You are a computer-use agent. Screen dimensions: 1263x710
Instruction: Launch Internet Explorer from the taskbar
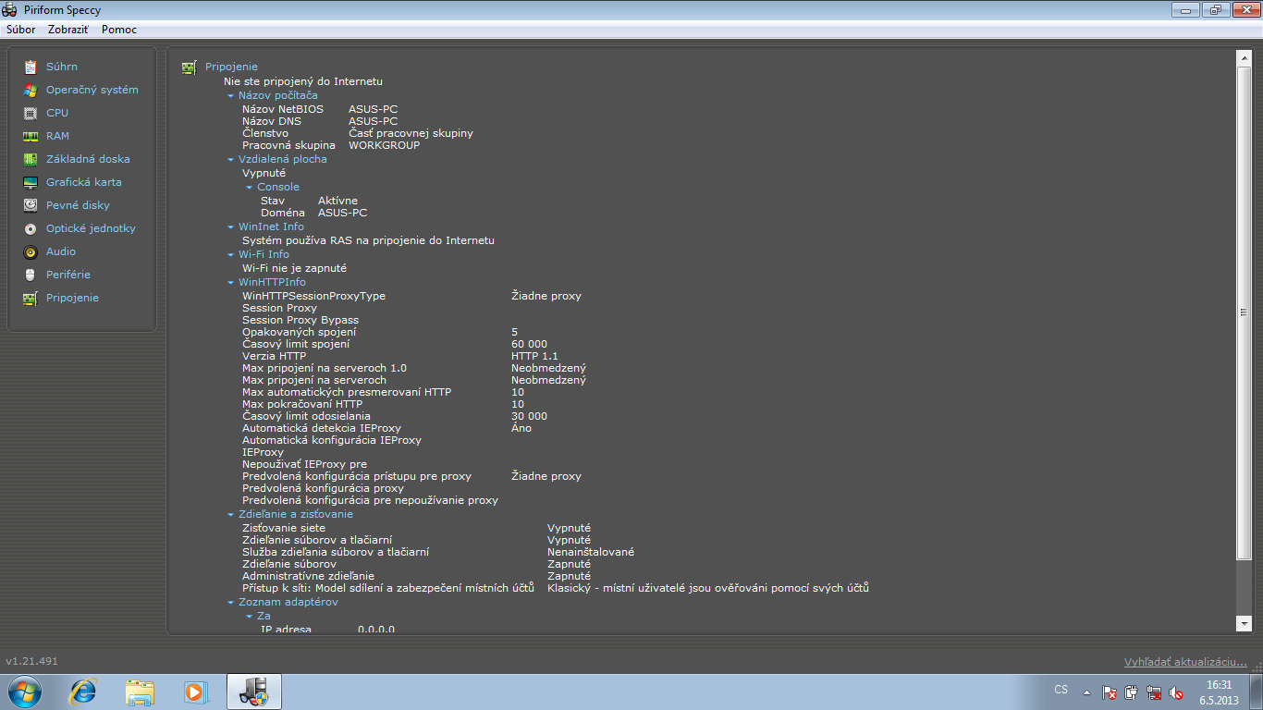pyautogui.click(x=83, y=692)
